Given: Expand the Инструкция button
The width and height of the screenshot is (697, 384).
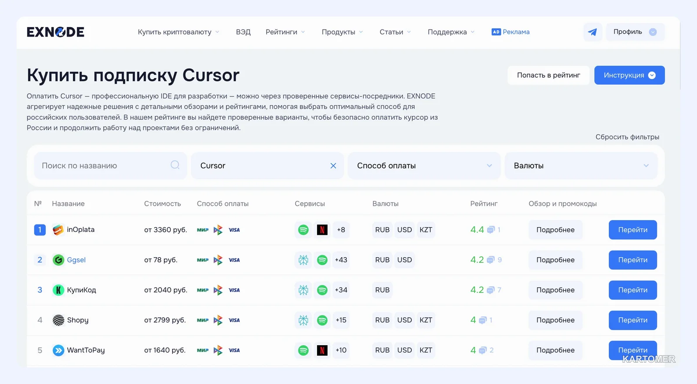Looking at the screenshot, I should tap(629, 75).
